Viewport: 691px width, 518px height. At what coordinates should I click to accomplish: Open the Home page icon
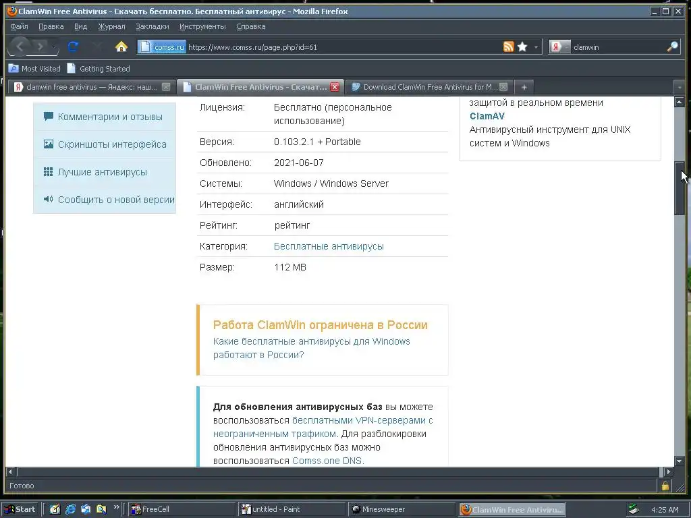pos(121,47)
